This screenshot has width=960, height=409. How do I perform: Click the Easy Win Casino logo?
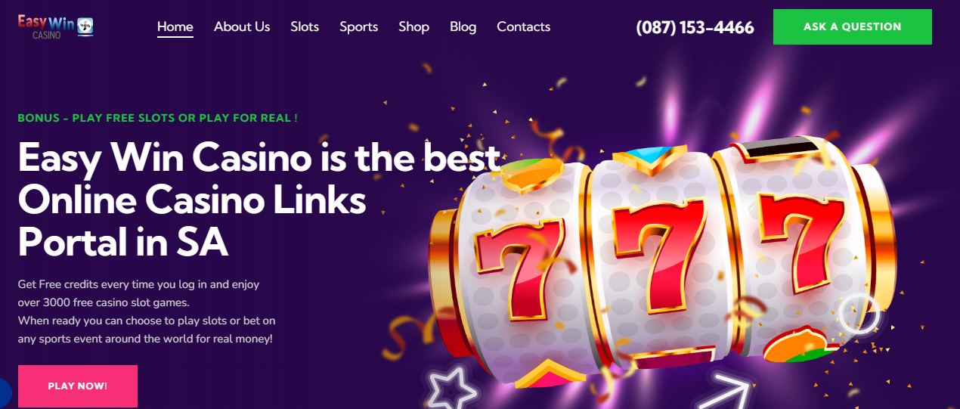56,27
